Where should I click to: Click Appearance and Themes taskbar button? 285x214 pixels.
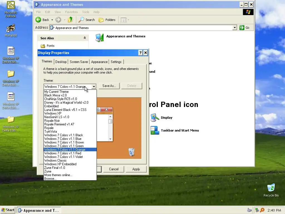click(x=39, y=210)
